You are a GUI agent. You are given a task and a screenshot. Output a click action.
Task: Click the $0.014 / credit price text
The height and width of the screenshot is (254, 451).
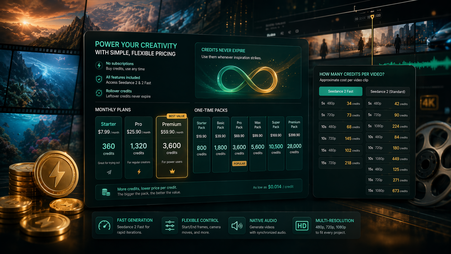(281, 187)
